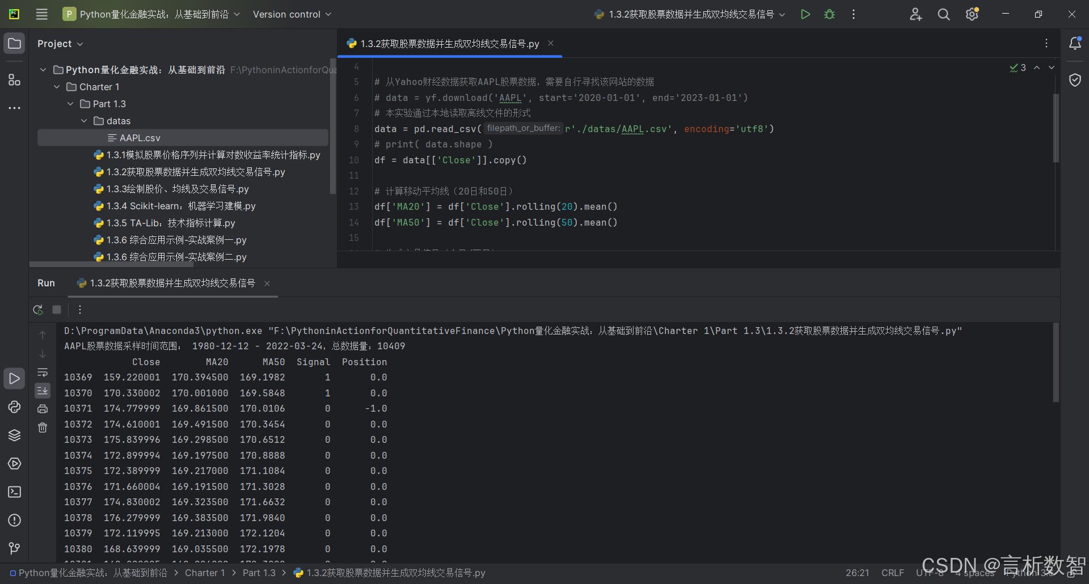The height and width of the screenshot is (584, 1089).
Task: Open Python Console tool window
Action: click(x=14, y=407)
